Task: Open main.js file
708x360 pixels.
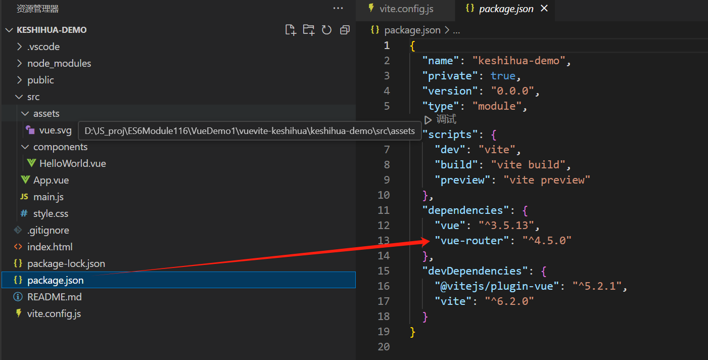Action: [x=178, y=197]
